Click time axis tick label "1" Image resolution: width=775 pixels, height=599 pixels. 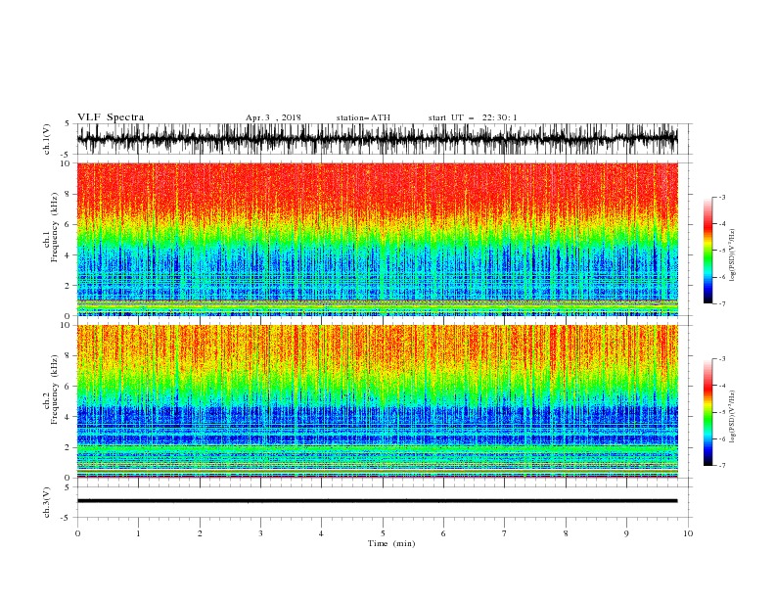tap(138, 533)
